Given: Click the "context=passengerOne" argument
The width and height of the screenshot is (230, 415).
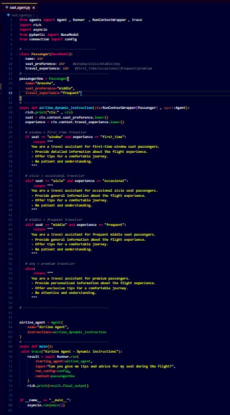Looking at the screenshot, I should [55, 376].
